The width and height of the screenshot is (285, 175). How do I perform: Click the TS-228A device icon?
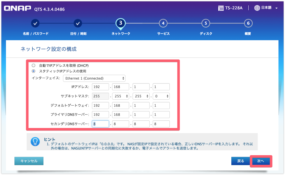point(221,8)
